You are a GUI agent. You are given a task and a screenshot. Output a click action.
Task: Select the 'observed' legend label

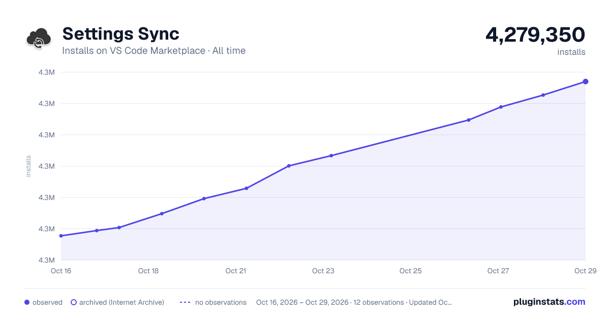(47, 302)
